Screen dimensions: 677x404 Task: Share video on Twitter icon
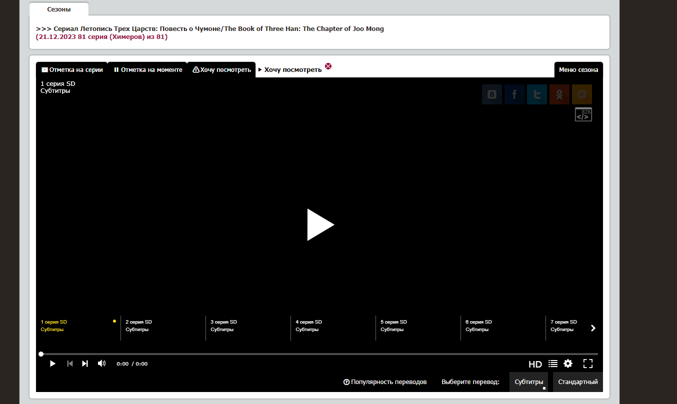(x=536, y=94)
